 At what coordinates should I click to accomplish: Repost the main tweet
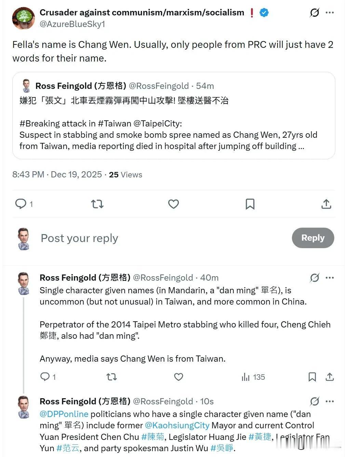pyautogui.click(x=97, y=204)
